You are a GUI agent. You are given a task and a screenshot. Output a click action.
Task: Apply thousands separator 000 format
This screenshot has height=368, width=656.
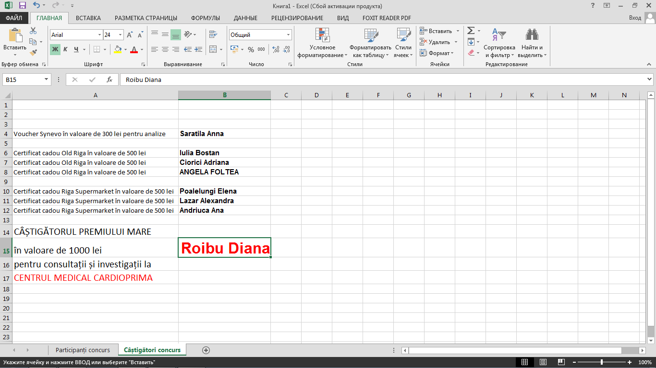[x=261, y=49]
